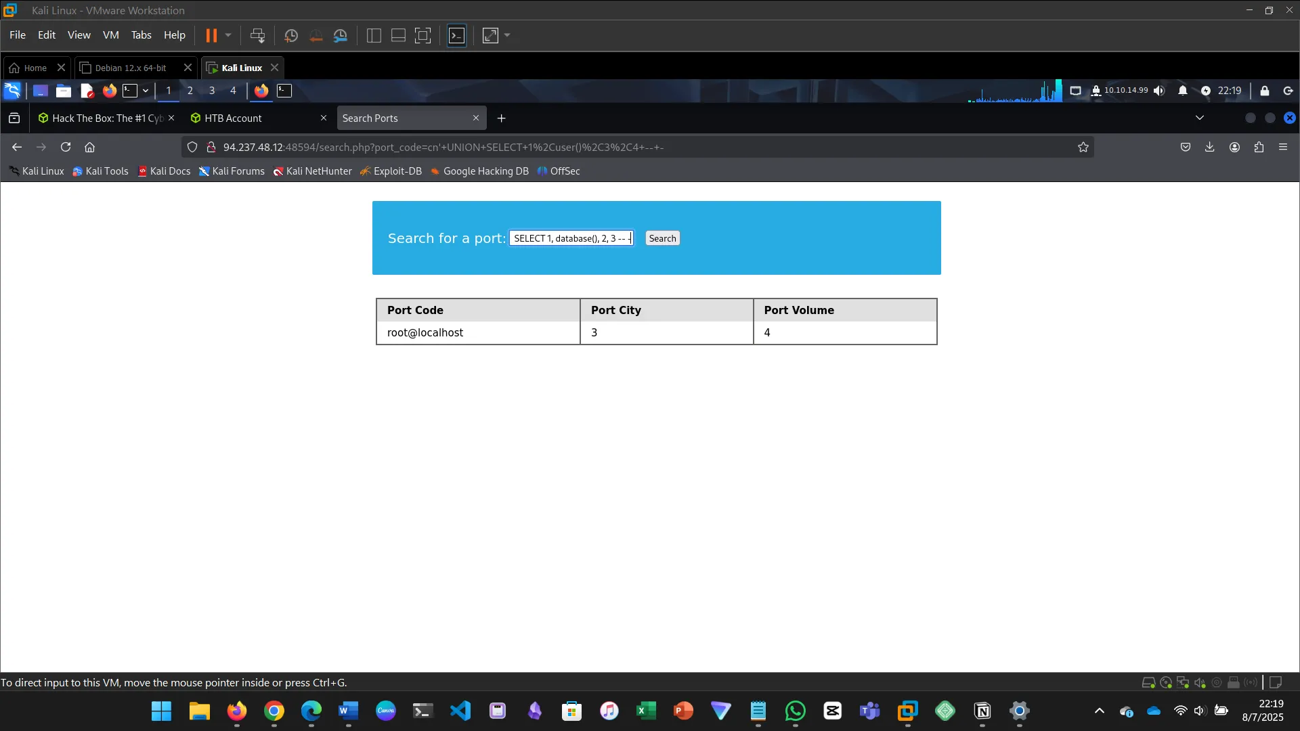Open the Kali panel terminal launcher
The height and width of the screenshot is (731, 1300).
[130, 91]
